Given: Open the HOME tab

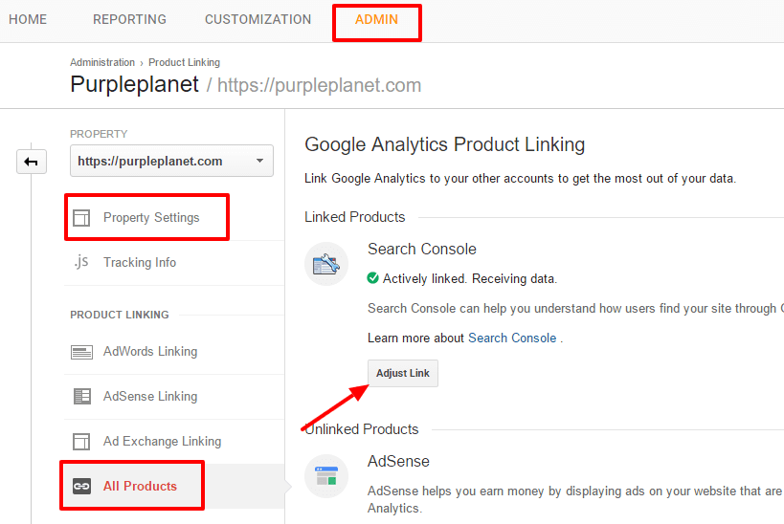Looking at the screenshot, I should (x=28, y=19).
